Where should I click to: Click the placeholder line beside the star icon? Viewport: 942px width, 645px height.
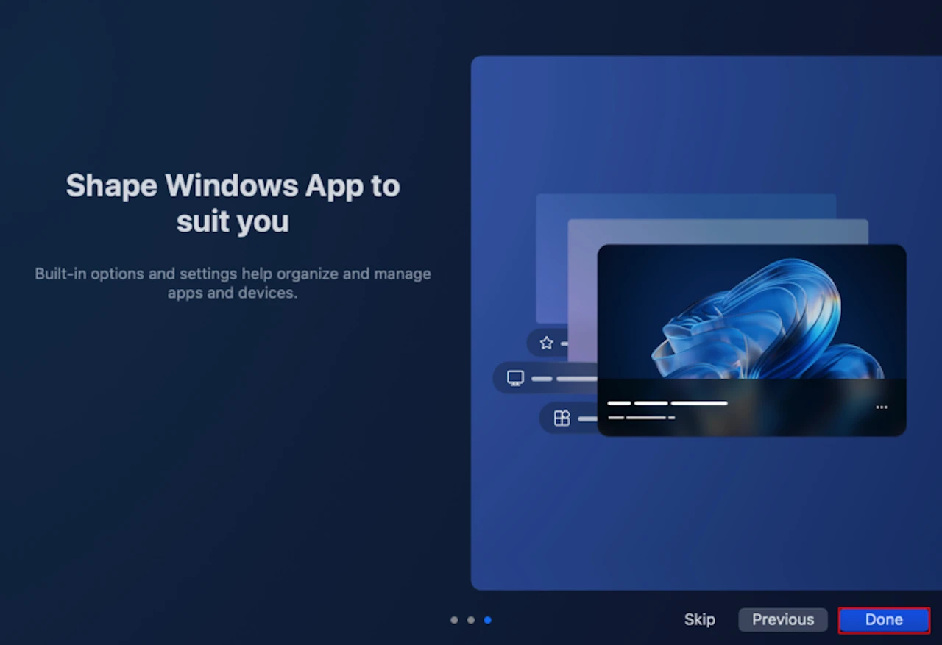click(x=564, y=343)
